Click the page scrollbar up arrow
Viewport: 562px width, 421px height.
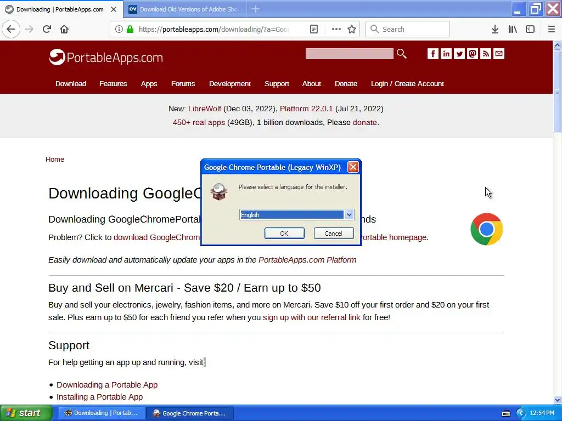(557, 45)
